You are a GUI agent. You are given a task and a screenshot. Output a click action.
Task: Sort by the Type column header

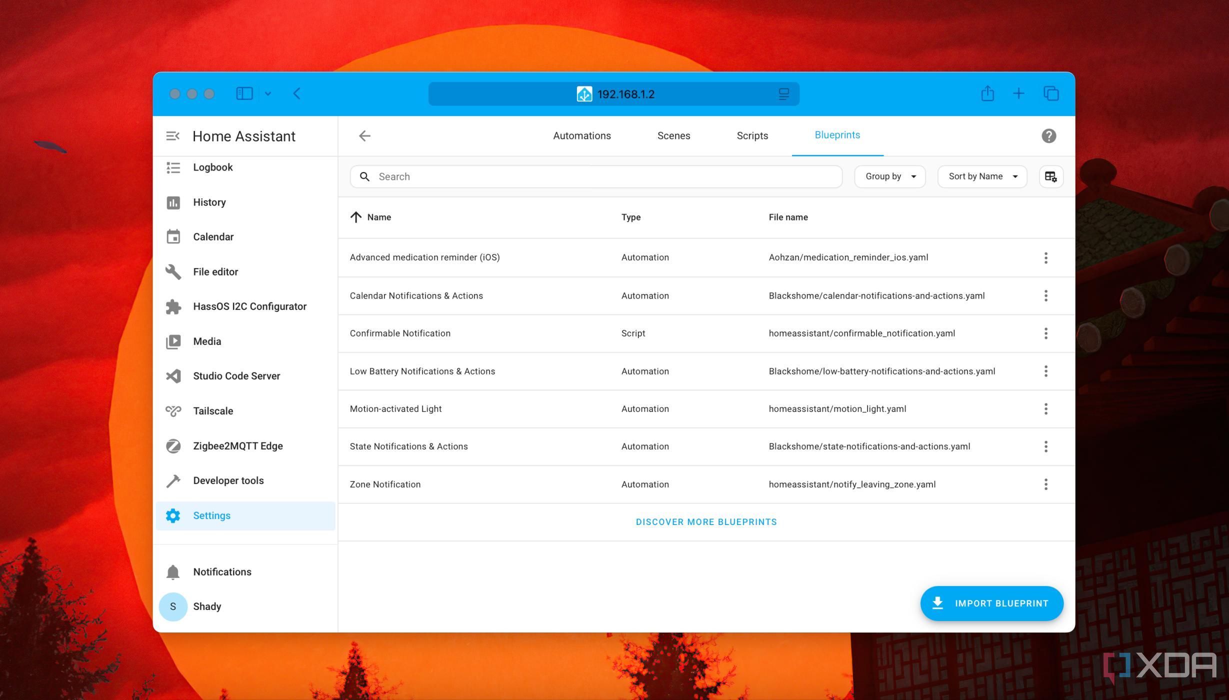[x=630, y=217]
